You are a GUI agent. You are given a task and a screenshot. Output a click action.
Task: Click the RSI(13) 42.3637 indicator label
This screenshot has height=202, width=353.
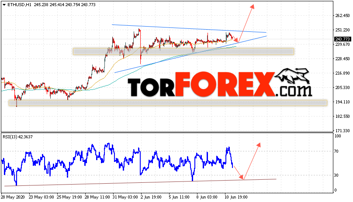(x=17, y=137)
